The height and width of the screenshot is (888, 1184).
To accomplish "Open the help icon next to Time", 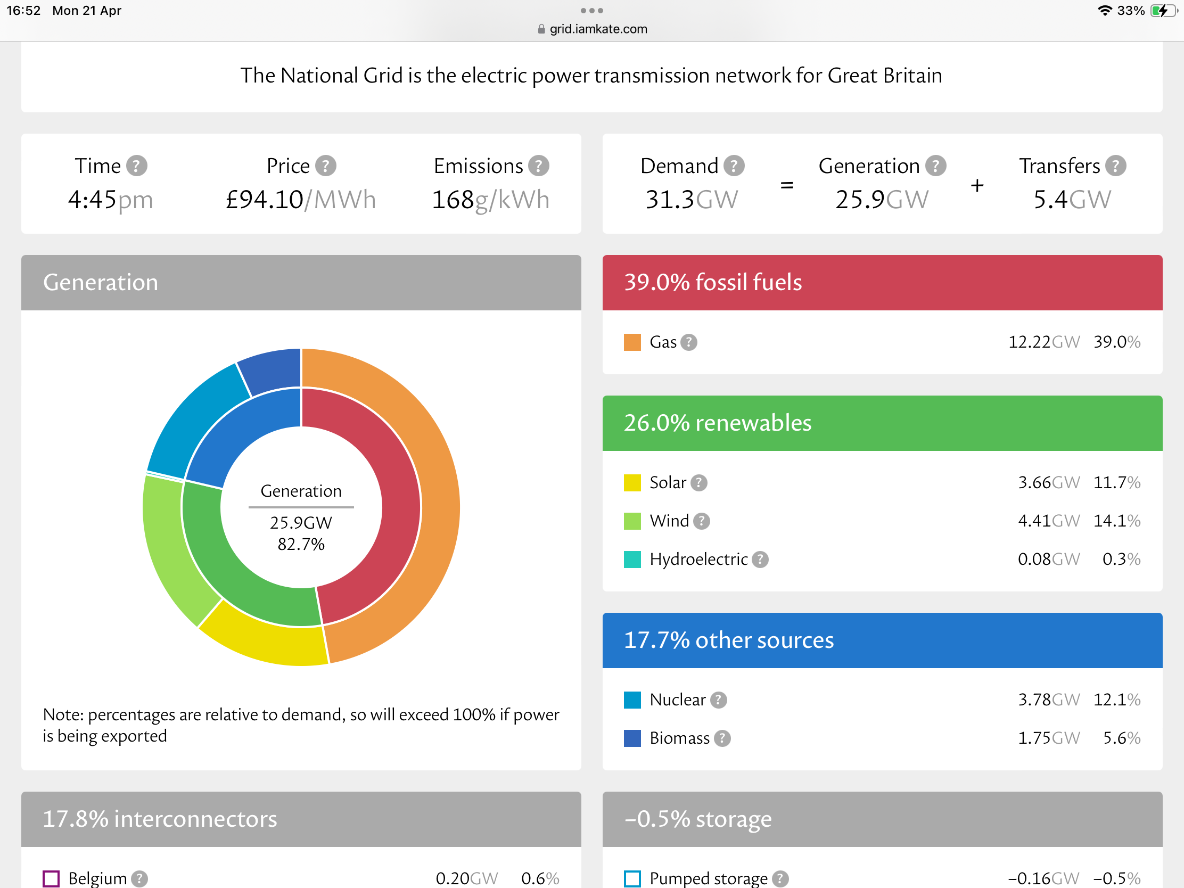I will pos(136,166).
